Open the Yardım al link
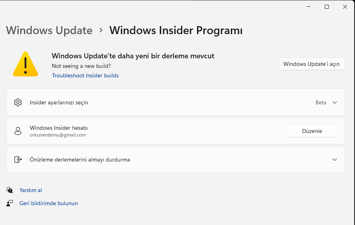Image resolution: width=355 pixels, height=225 pixels. [x=31, y=190]
